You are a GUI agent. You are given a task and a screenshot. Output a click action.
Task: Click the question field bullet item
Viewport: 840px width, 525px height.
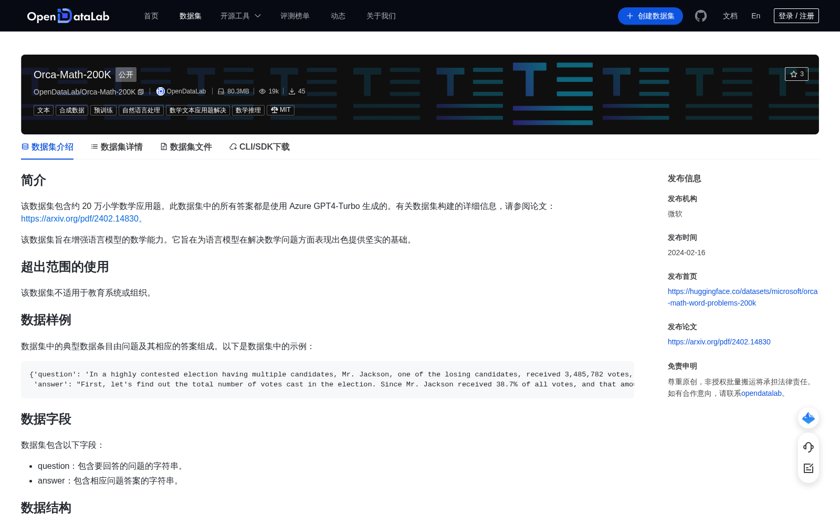click(x=112, y=466)
